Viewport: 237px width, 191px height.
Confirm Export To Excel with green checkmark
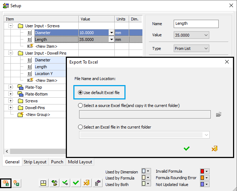point(187,149)
